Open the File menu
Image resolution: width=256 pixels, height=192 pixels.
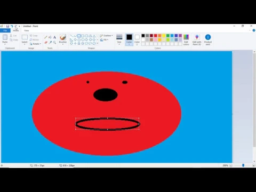(x=5, y=30)
